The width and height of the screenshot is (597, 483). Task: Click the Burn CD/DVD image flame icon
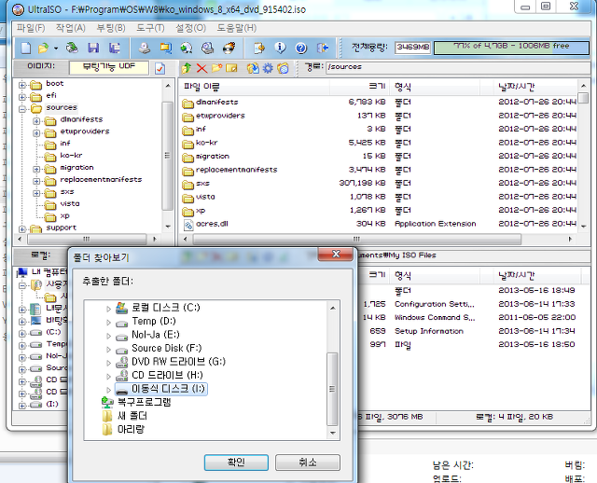pos(229,48)
